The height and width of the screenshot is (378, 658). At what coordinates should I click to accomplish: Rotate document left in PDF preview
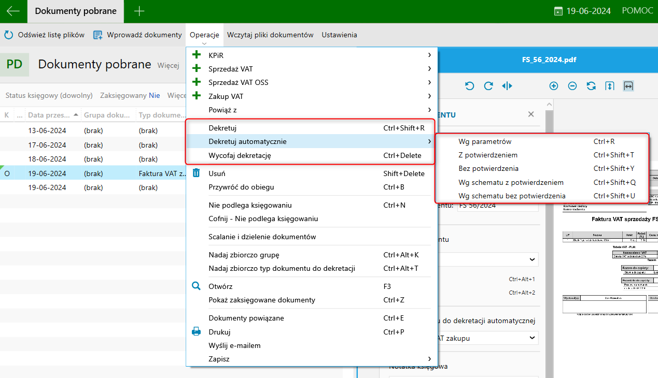coord(470,86)
